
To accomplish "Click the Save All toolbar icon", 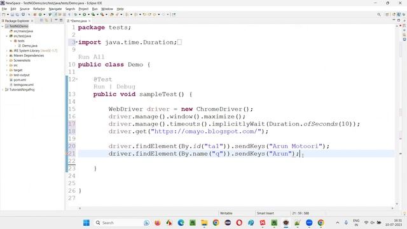I will [17, 15].
